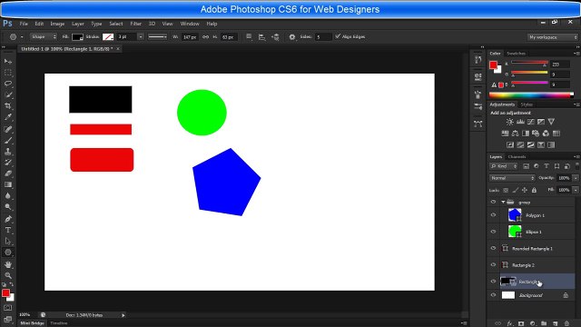Switch to the Styles tab

(527, 104)
